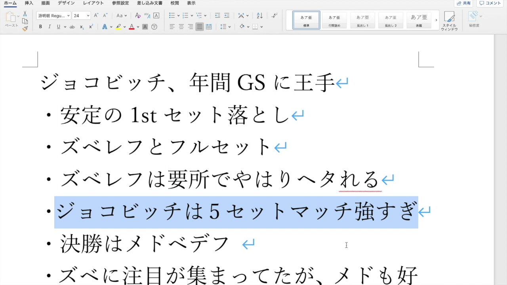Open the スタイルウィンドウ pane
This screenshot has width=507, height=285.
click(449, 21)
